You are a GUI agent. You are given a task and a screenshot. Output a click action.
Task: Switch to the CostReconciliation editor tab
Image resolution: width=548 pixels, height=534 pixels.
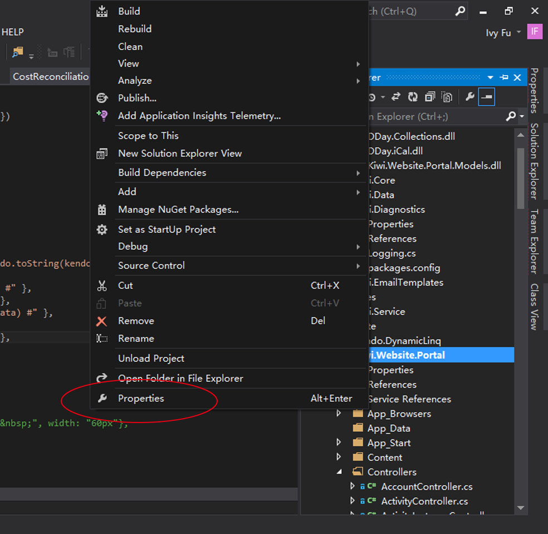50,76
